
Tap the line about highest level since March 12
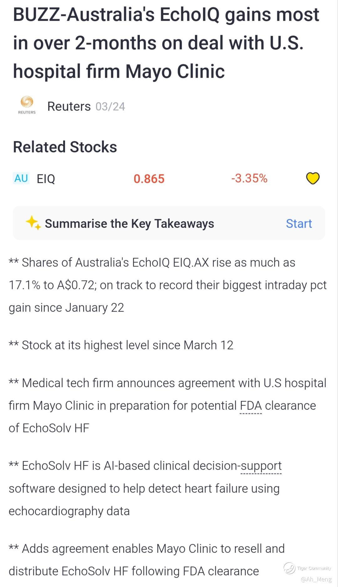(121, 345)
